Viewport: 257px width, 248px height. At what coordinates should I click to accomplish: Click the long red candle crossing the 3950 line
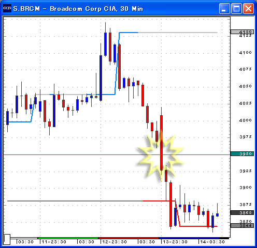161,143
